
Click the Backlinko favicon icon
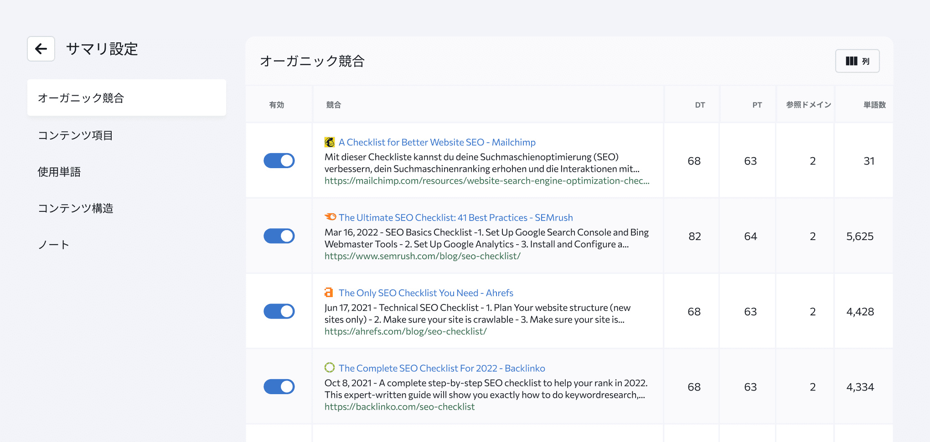pos(330,368)
